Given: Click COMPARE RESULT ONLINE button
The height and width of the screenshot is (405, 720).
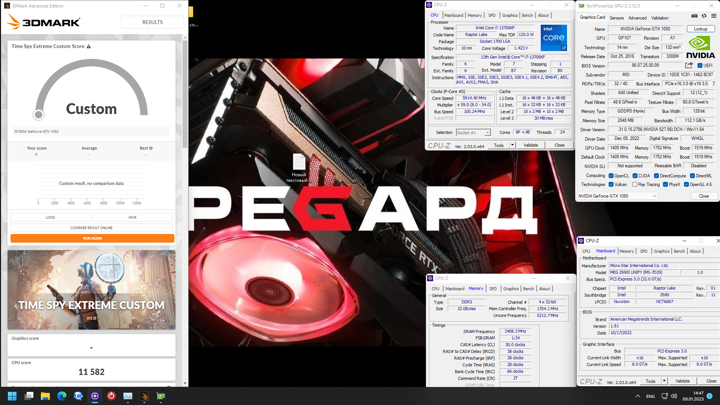Looking at the screenshot, I should pos(91,228).
